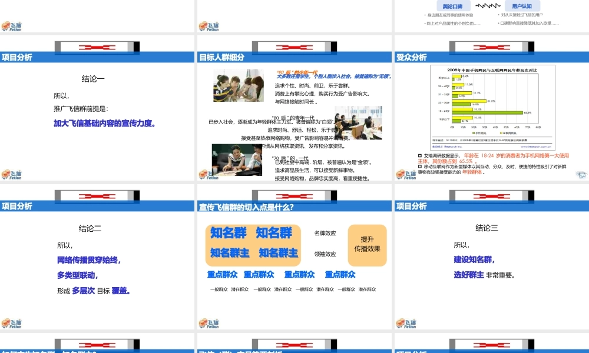Viewport: 589px width, 353px height.
Task: Click the heading 结论三
Action: tap(487, 228)
